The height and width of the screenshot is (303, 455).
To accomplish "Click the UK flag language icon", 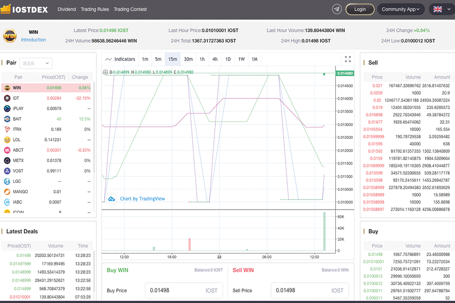I will click(x=438, y=9).
